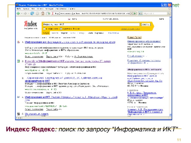
Task: Open the advanced search link in yellow bar
Action: (130, 29)
